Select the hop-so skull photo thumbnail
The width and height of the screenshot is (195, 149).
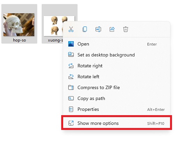coord(19,25)
